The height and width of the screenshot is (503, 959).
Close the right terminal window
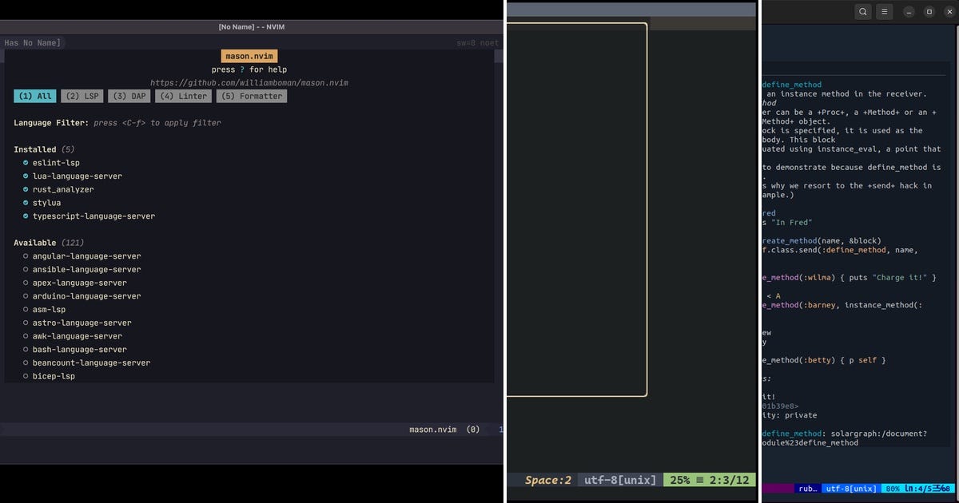(949, 12)
